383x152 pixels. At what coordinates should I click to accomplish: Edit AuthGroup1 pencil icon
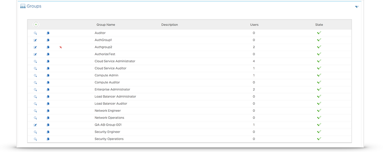tap(35, 40)
